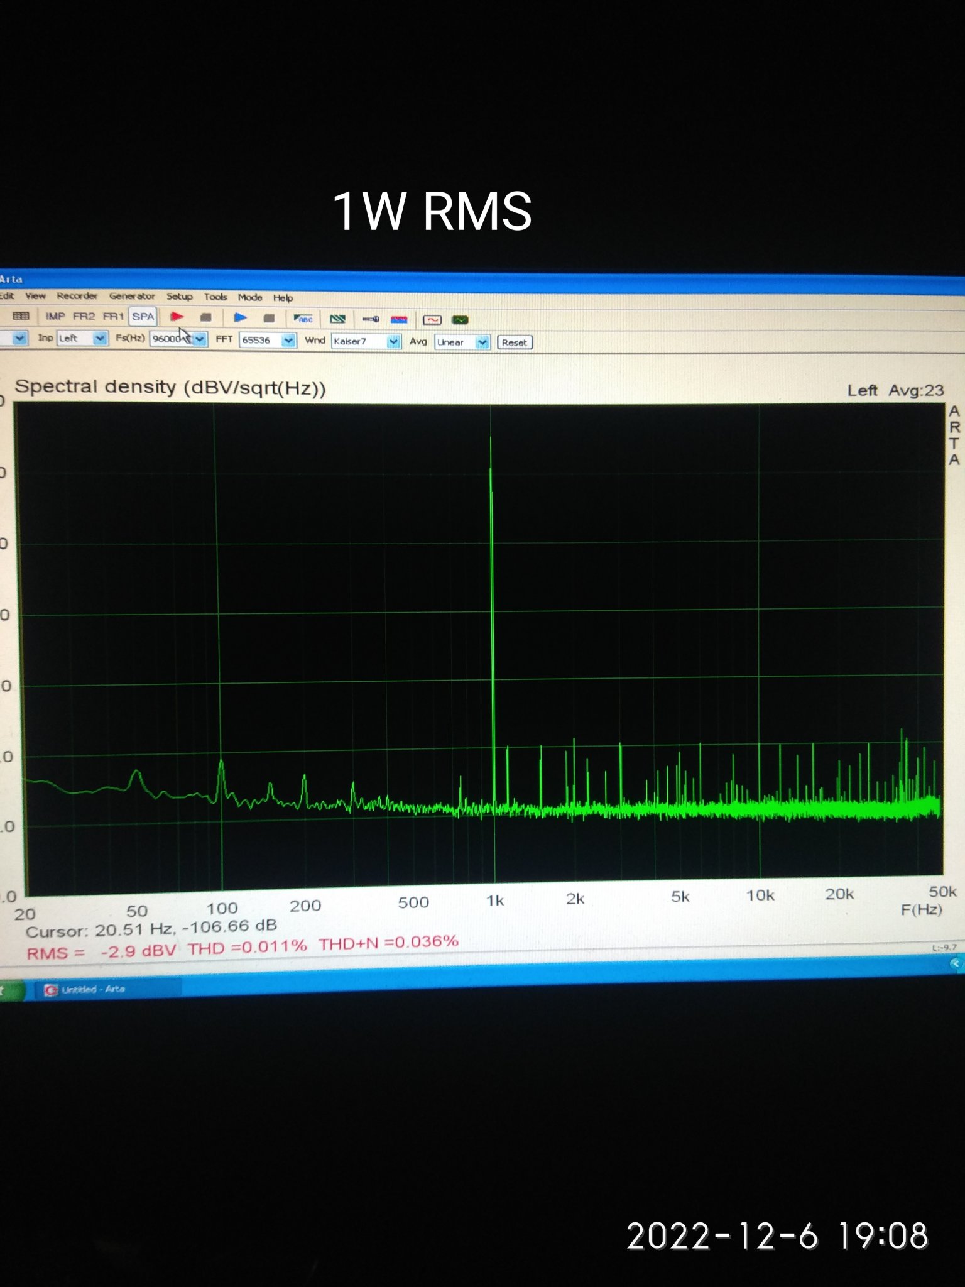Click the 1 kHz fundamental peak in graph
The image size is (965, 1287).
coord(491,439)
